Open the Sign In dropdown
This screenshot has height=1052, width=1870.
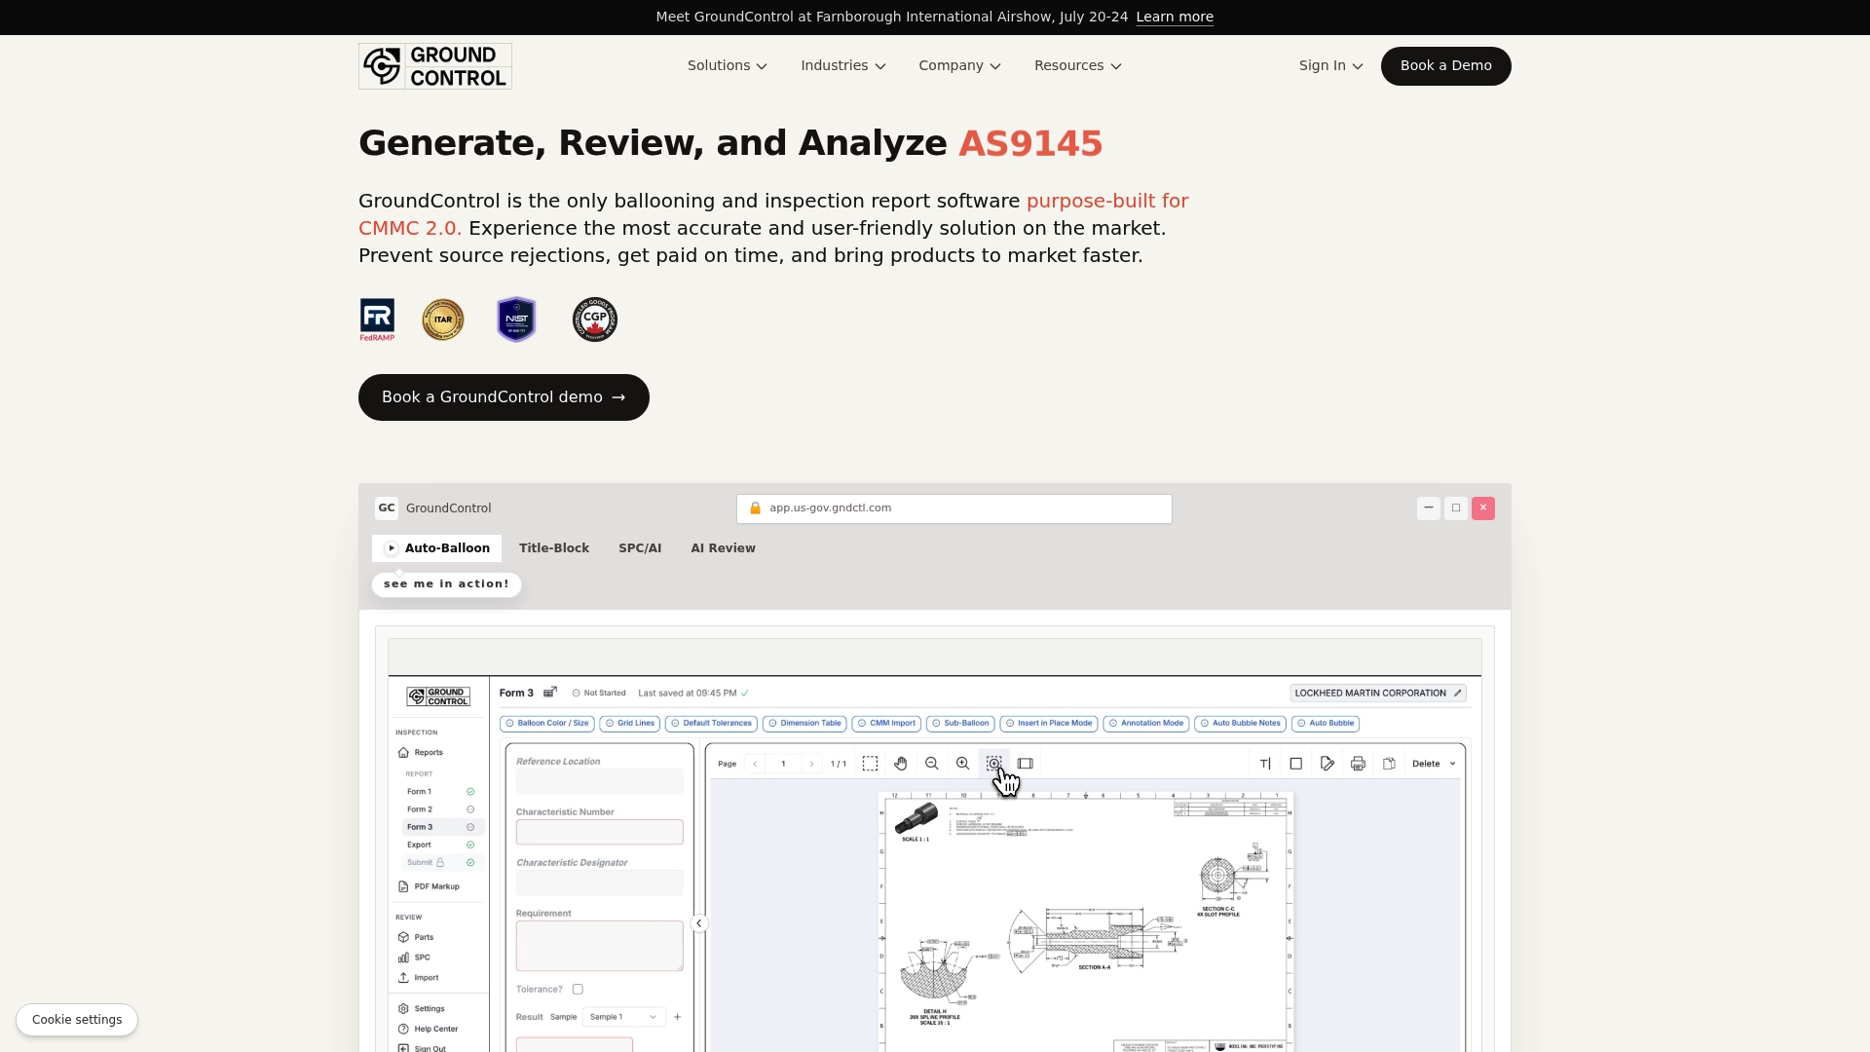click(1330, 65)
